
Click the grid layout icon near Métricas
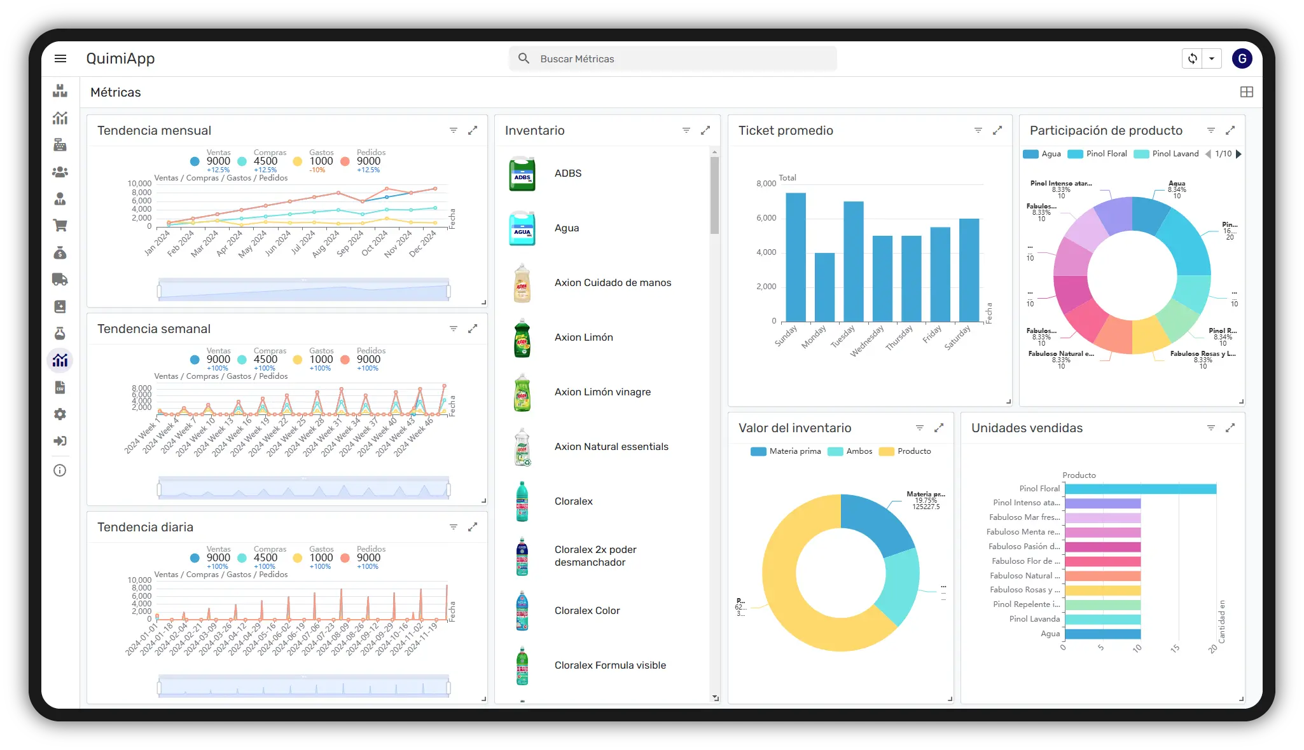[1247, 92]
